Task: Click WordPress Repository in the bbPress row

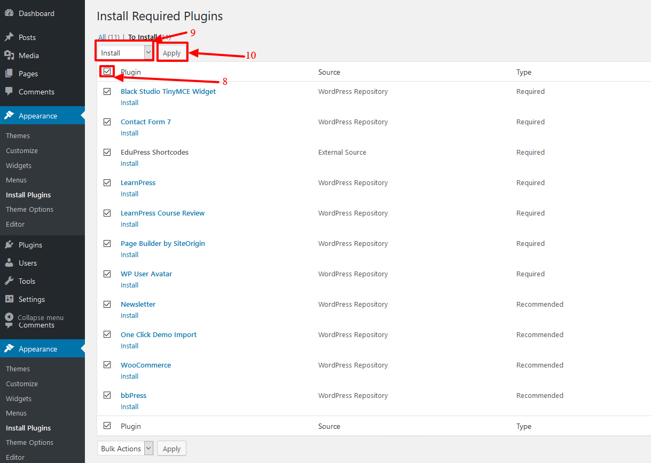Action: click(x=353, y=395)
